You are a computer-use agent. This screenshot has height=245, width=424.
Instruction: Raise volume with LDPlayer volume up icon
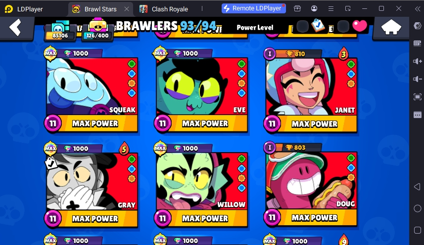point(417,61)
